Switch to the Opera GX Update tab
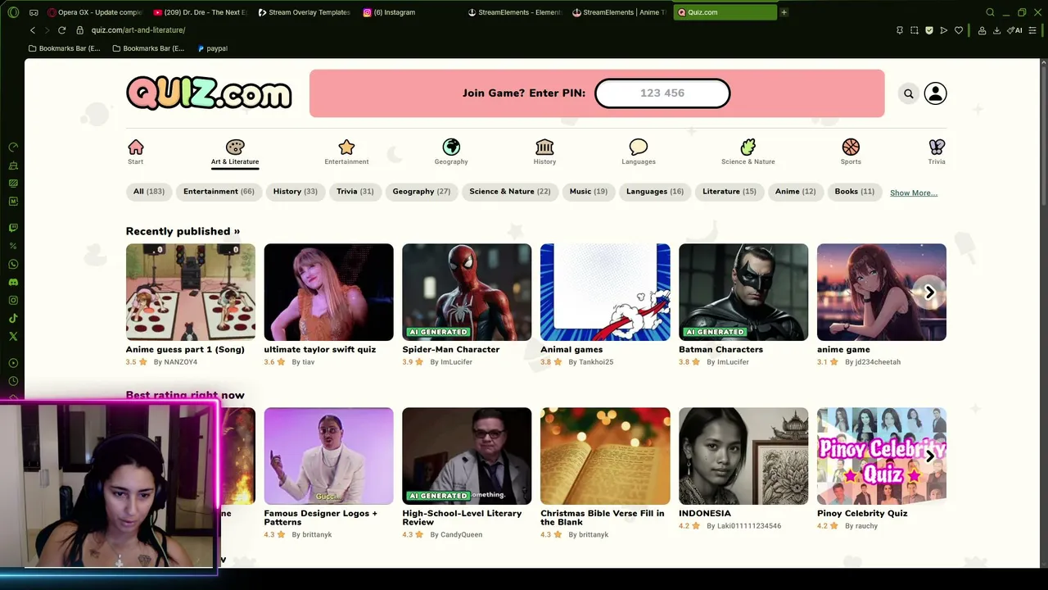Screen dimensions: 1048x590 point(95,12)
